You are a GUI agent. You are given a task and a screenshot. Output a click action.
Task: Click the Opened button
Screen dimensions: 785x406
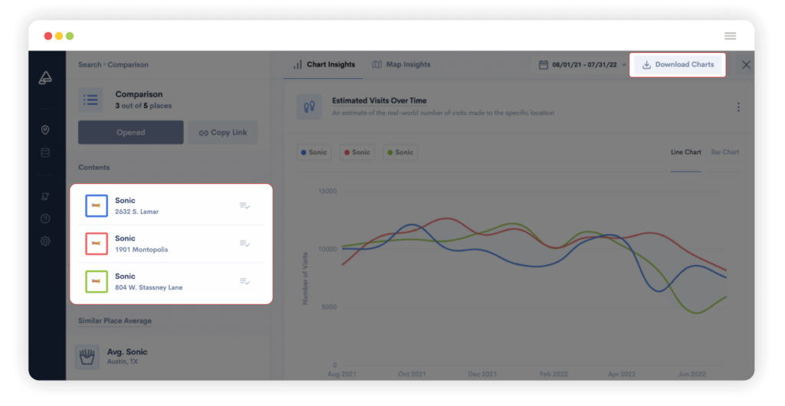pos(130,133)
